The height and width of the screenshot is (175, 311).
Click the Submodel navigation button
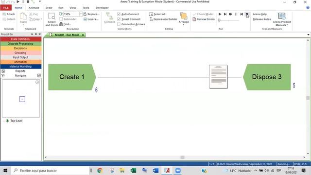[68, 19]
